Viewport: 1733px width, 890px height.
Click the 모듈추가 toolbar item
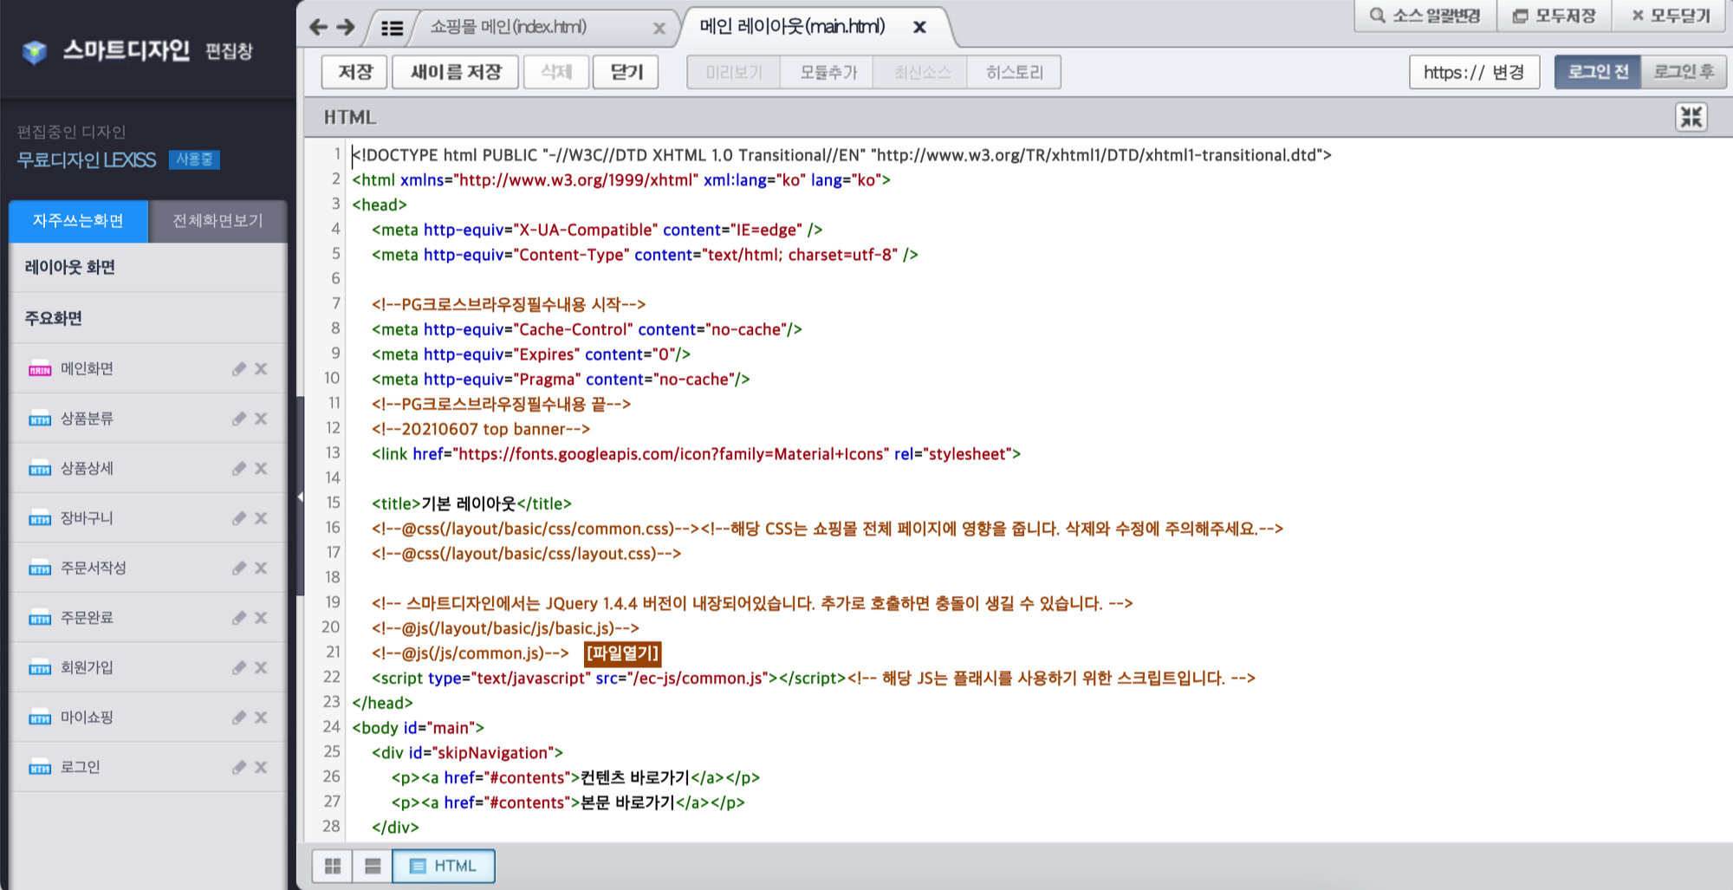pos(828,72)
